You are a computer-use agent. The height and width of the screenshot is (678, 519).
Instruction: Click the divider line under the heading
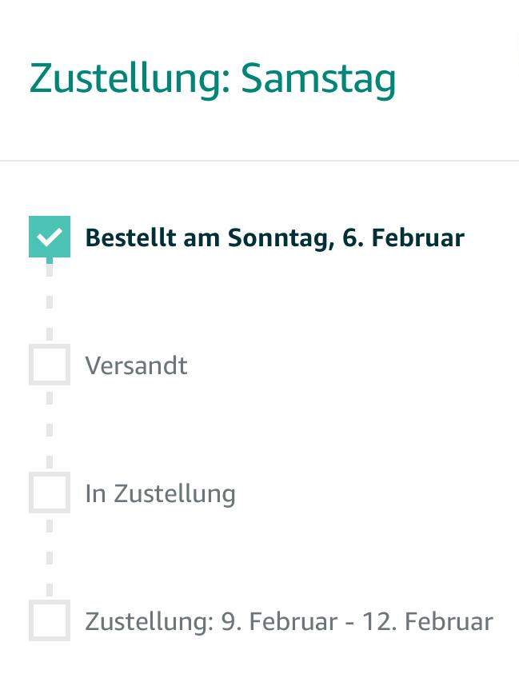[259, 161]
